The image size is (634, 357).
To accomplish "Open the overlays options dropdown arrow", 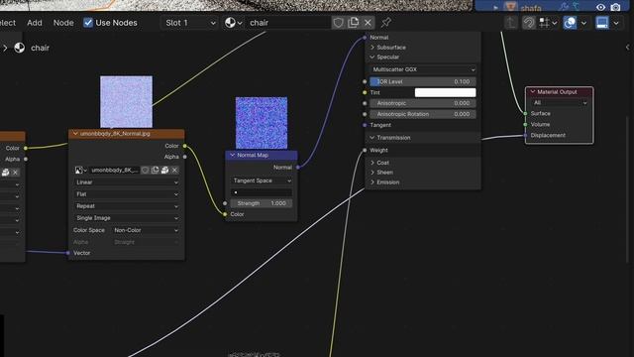I will pos(583,23).
